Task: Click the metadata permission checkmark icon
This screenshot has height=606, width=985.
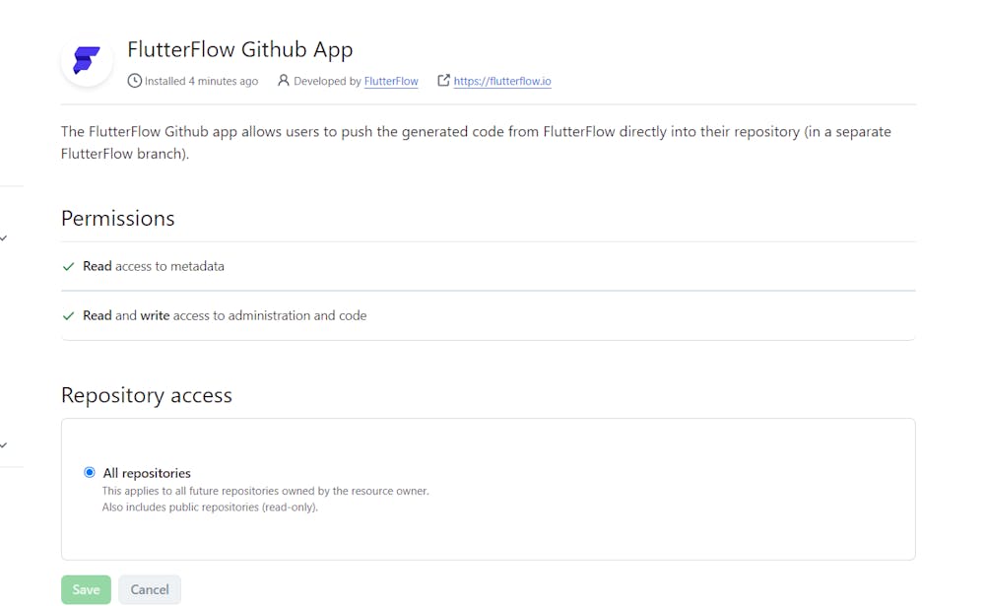Action: click(68, 266)
